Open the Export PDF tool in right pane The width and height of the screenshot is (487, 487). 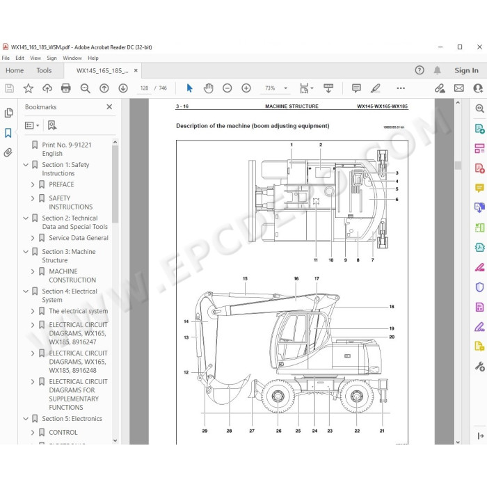coord(479,128)
